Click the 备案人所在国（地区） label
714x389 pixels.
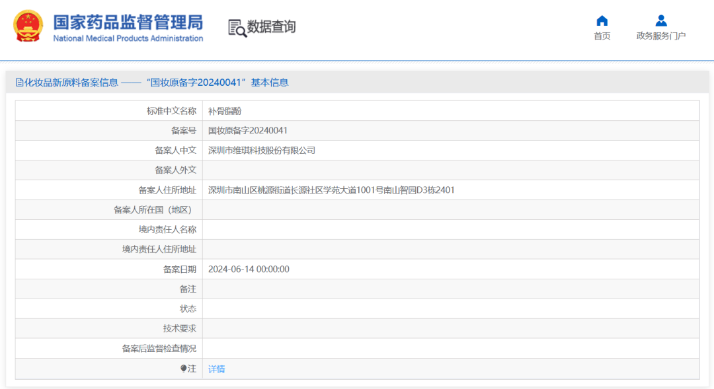coord(155,210)
